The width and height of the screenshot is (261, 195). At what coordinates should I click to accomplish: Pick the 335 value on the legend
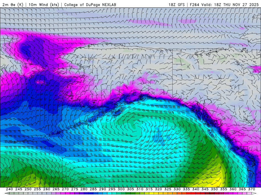pos(186,189)
